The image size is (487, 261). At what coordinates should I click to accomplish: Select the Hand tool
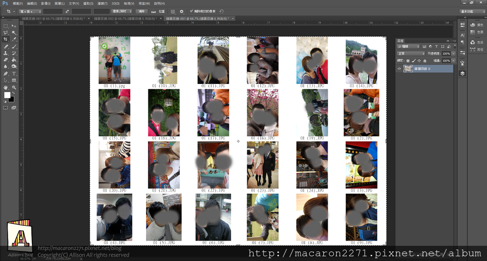(x=6, y=88)
